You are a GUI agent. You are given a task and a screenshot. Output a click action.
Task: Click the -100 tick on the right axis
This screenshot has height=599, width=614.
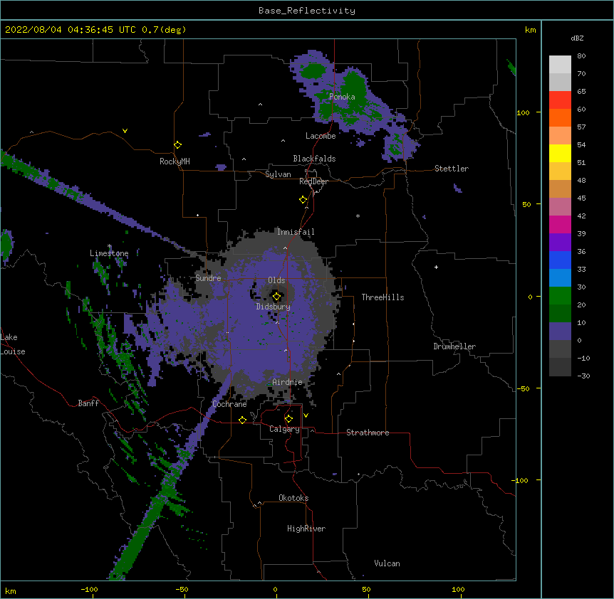521,480
